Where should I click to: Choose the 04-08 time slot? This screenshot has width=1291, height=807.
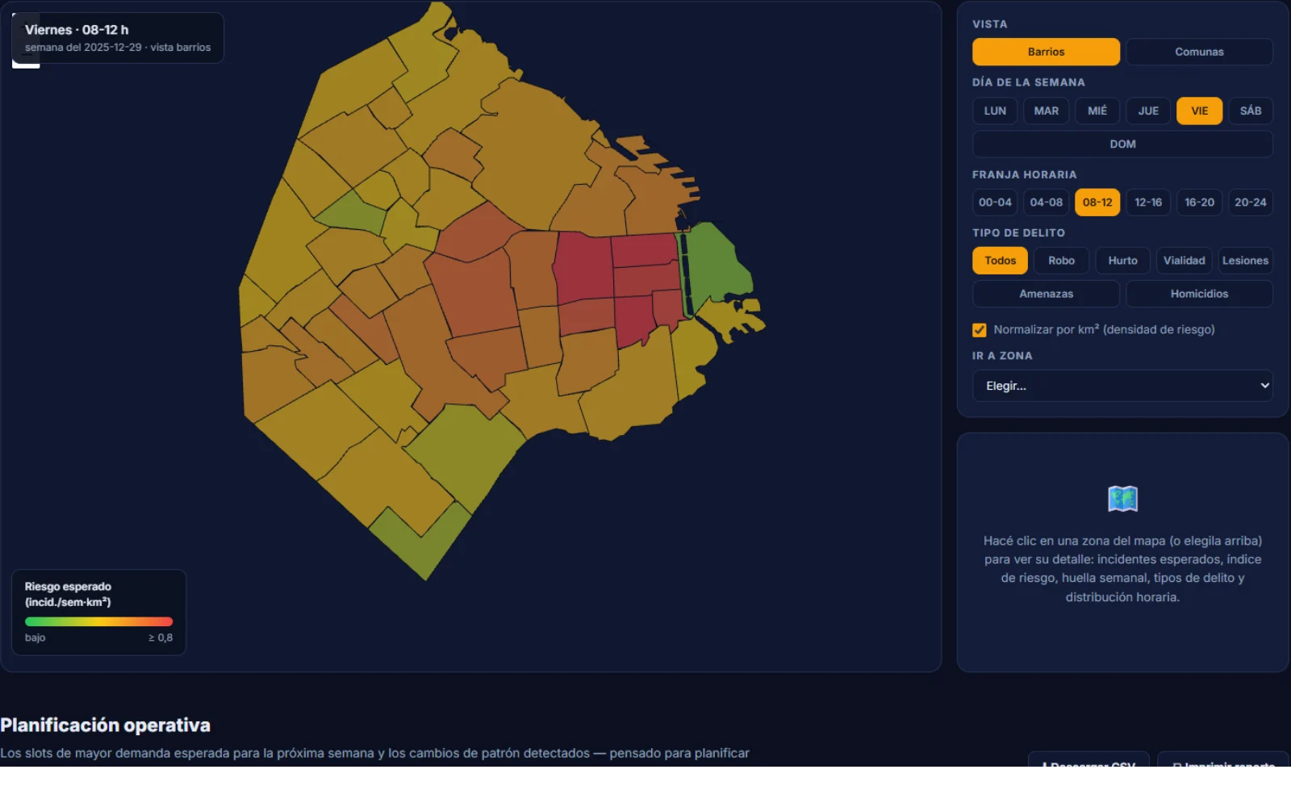[1046, 203]
